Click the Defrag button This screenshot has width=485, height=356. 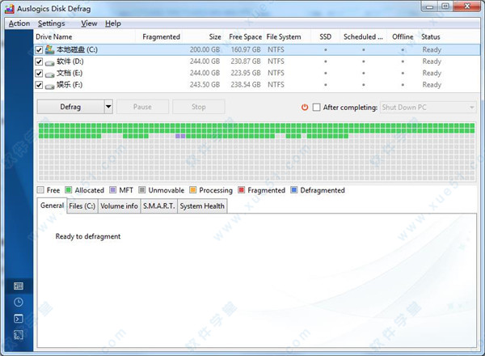click(x=70, y=107)
